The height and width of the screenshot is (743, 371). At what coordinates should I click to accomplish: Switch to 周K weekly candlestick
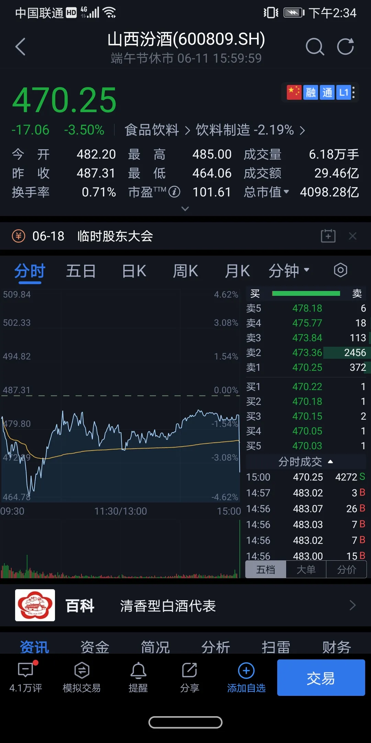pos(185,271)
